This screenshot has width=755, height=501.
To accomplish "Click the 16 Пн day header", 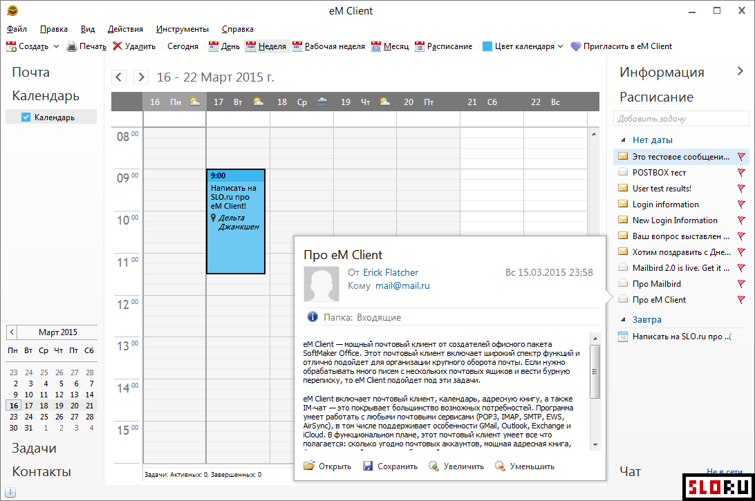I will pos(175,102).
